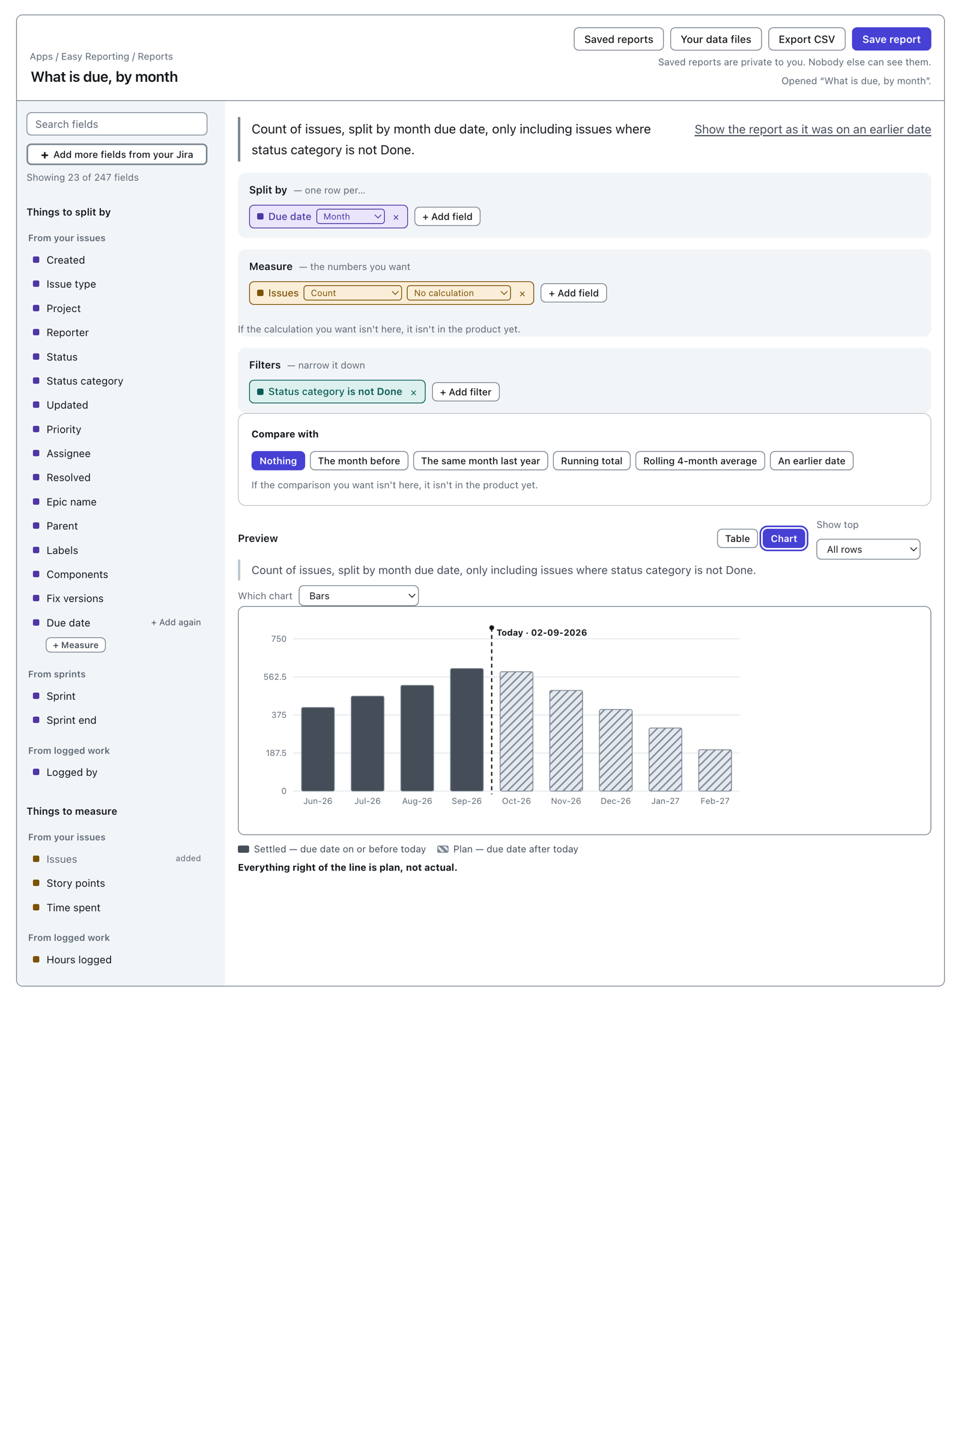Screen dimensions: 961x1442
Task: Open Saved reports
Action: click(619, 39)
